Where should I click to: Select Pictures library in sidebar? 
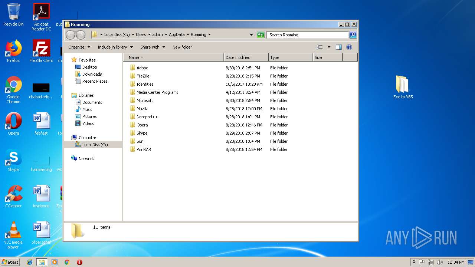(89, 116)
